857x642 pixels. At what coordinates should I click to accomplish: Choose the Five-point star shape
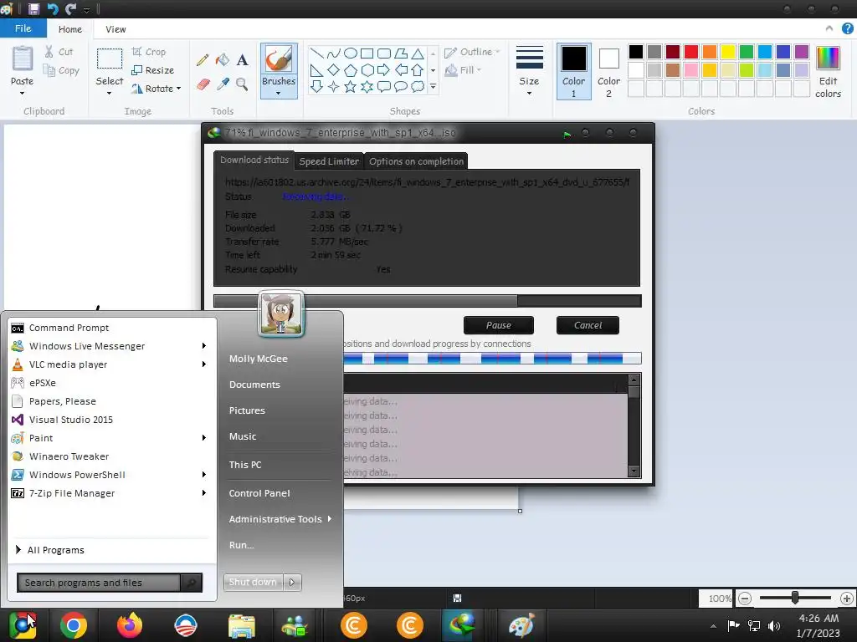[351, 87]
